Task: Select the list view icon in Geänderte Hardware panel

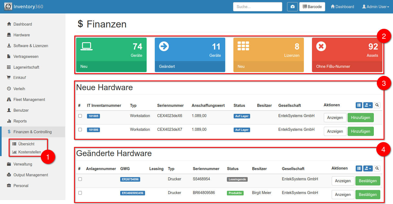Action: (x=359, y=168)
